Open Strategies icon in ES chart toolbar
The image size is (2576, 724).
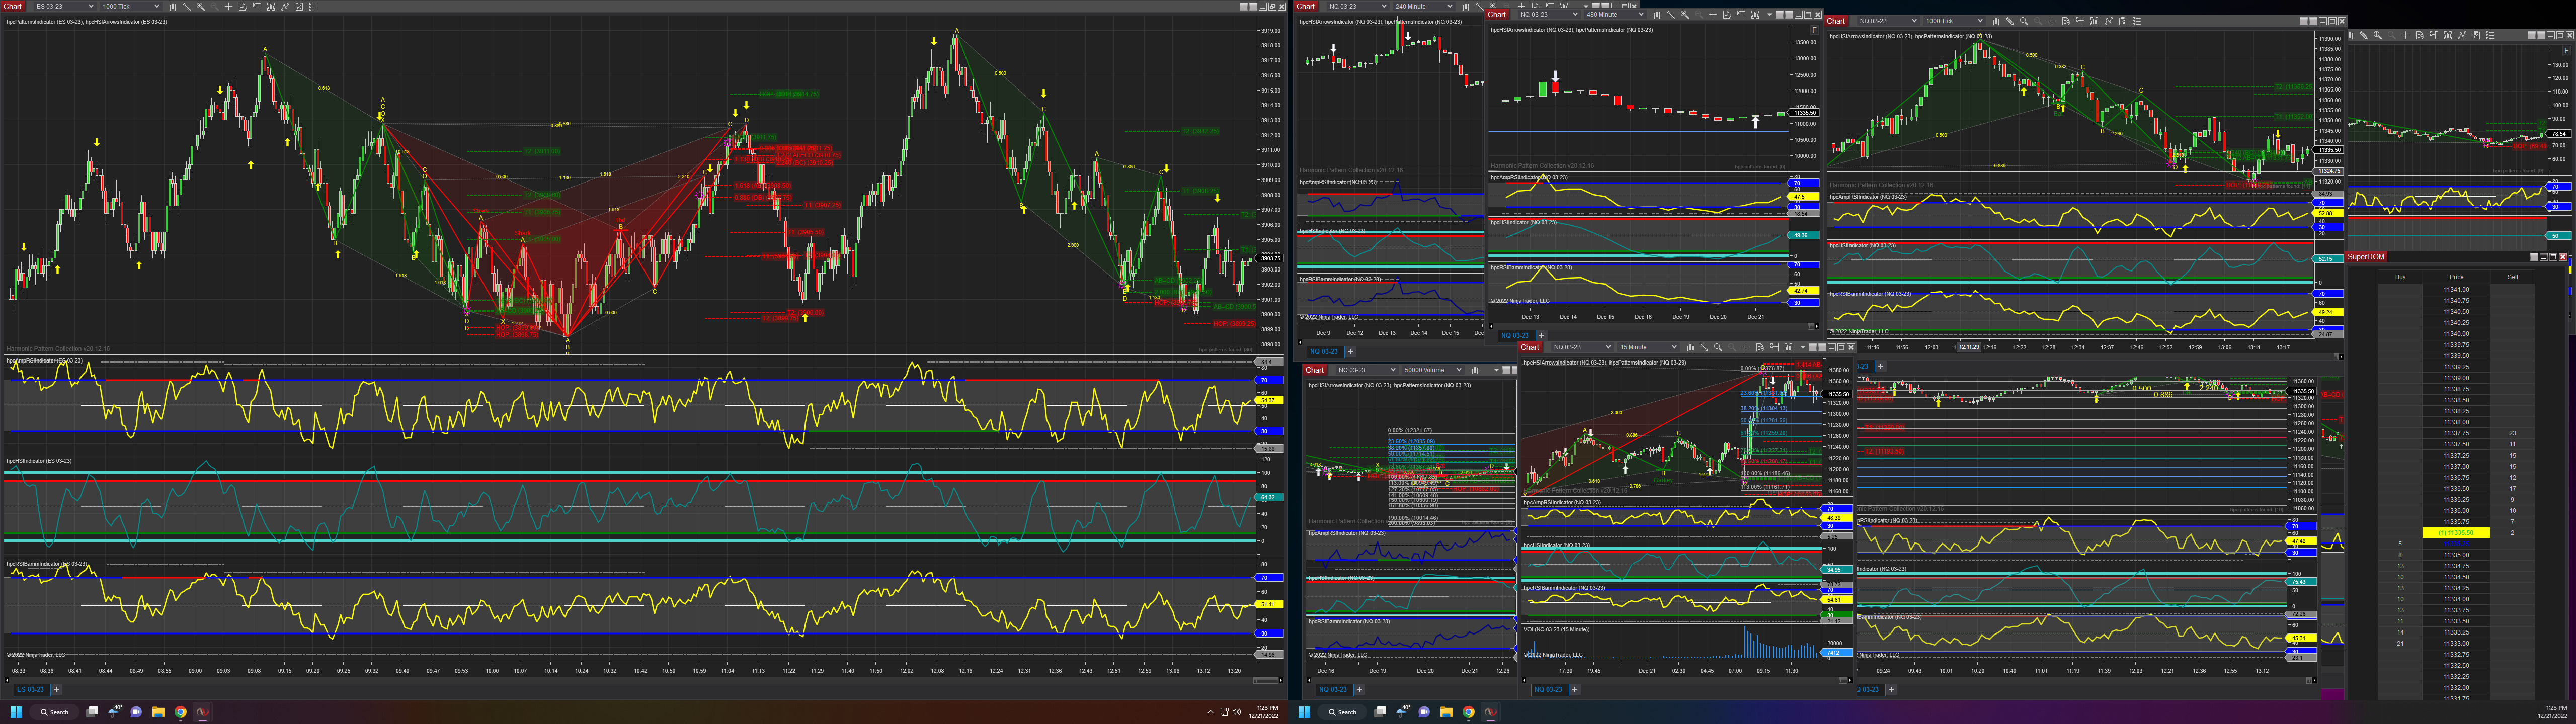(x=300, y=6)
